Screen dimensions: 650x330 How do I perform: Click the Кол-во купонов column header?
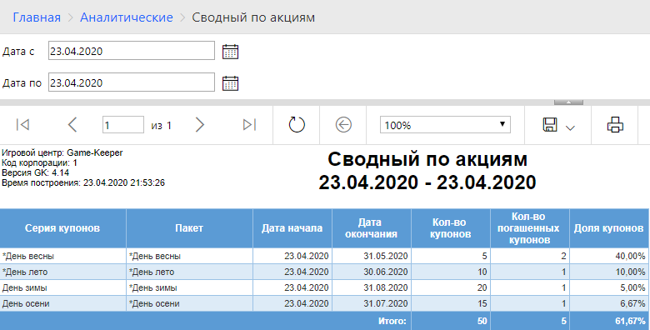click(x=451, y=228)
